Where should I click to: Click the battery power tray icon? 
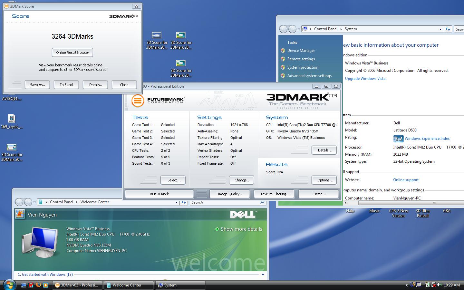pyautogui.click(x=427, y=285)
